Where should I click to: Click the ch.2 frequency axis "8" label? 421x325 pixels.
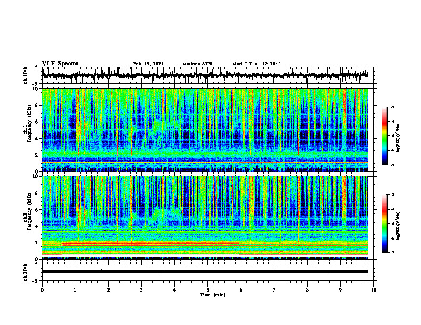pos(37,193)
